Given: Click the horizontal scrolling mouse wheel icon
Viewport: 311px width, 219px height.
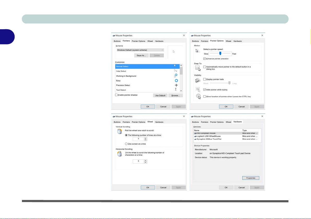Looking at the screenshot, I should coord(119,154).
